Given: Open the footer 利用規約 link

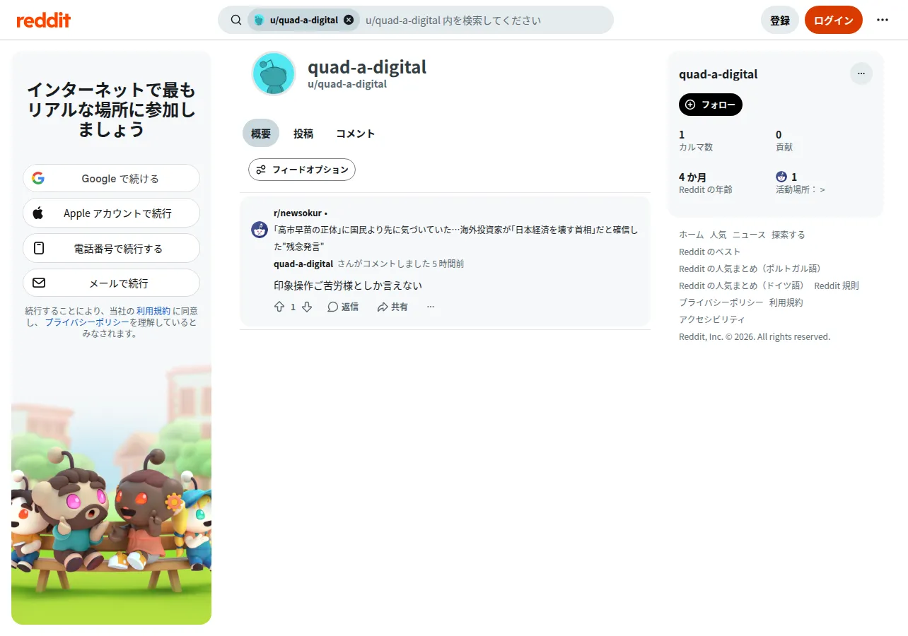Looking at the screenshot, I should (786, 302).
